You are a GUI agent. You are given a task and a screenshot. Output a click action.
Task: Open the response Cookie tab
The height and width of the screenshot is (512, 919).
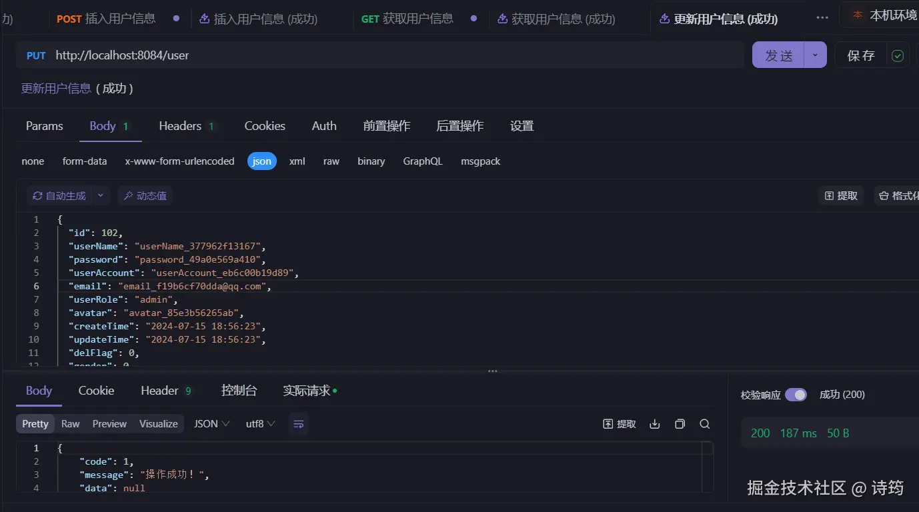(x=97, y=391)
